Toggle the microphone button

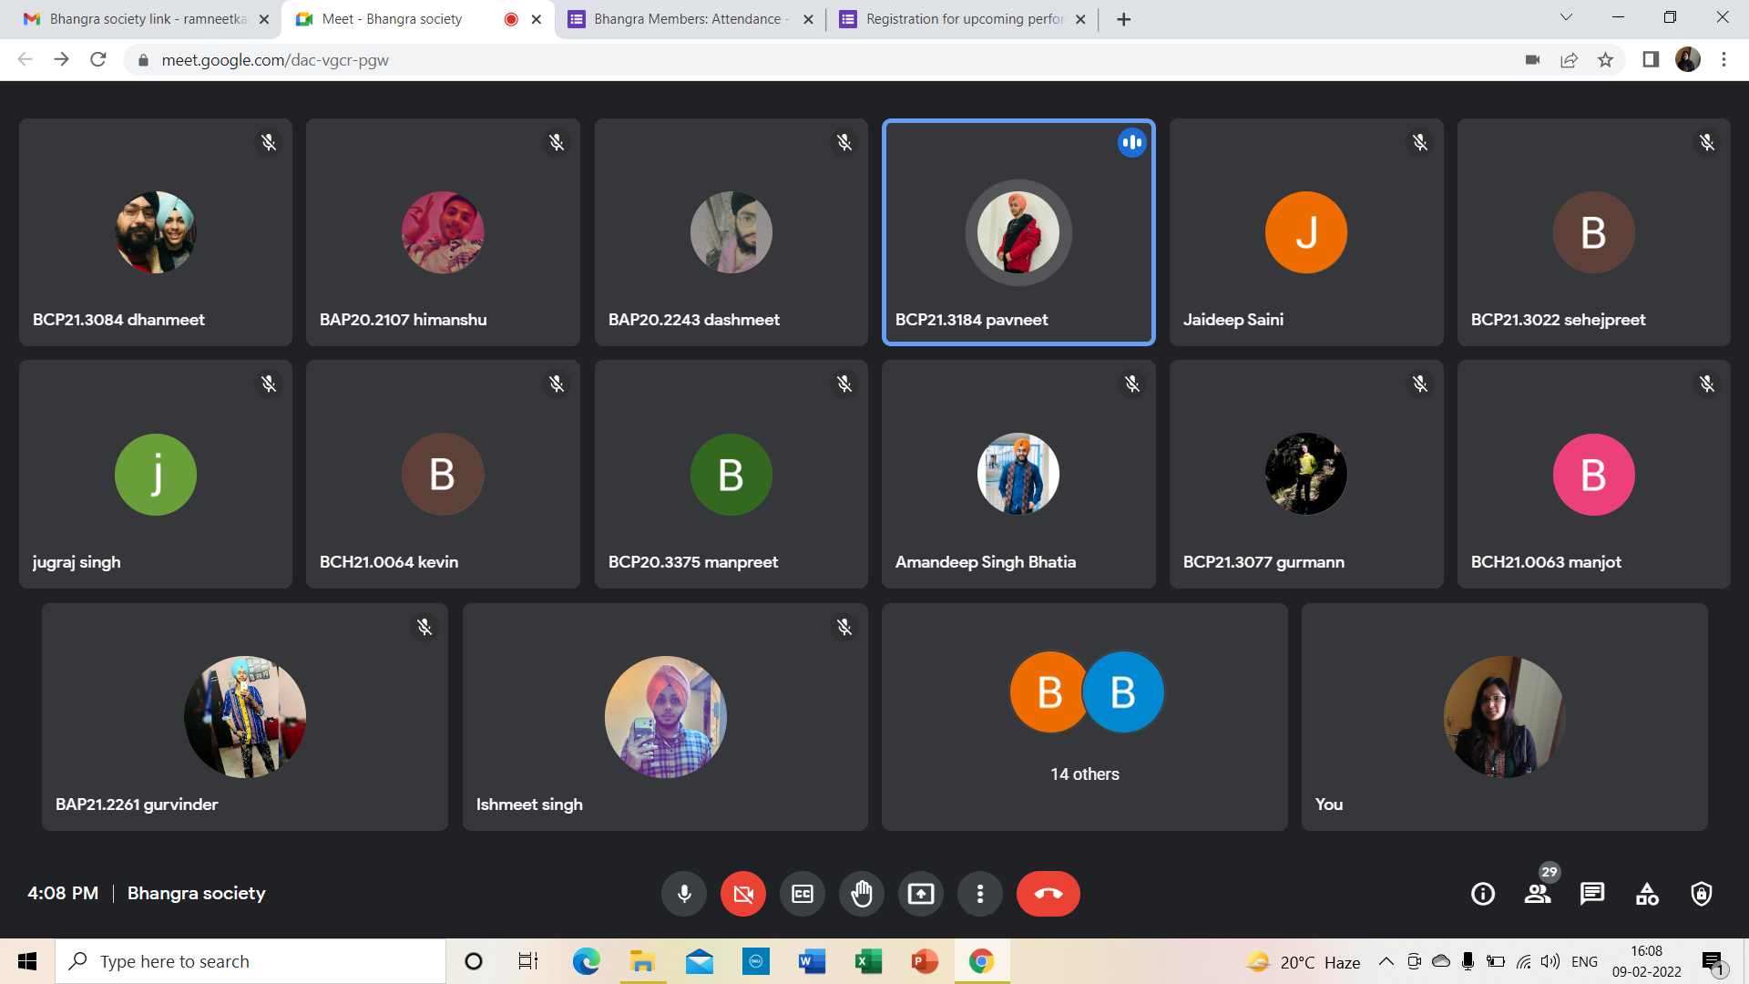click(684, 894)
